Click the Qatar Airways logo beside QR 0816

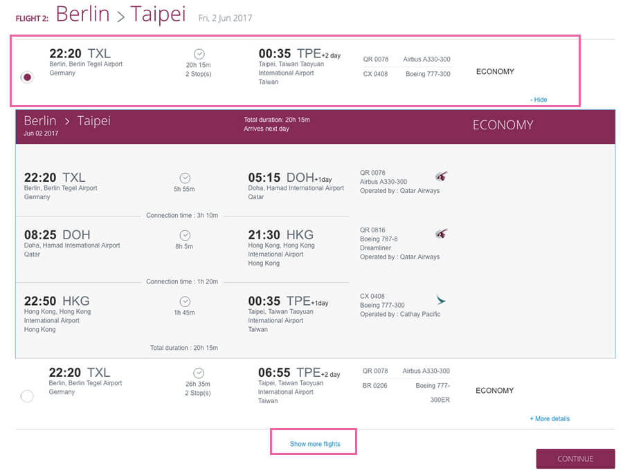pyautogui.click(x=441, y=233)
